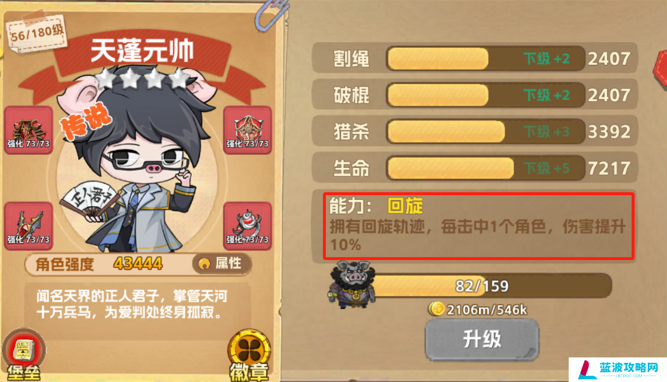Open the 属性 attributes button
667x382 pixels.
click(x=222, y=264)
